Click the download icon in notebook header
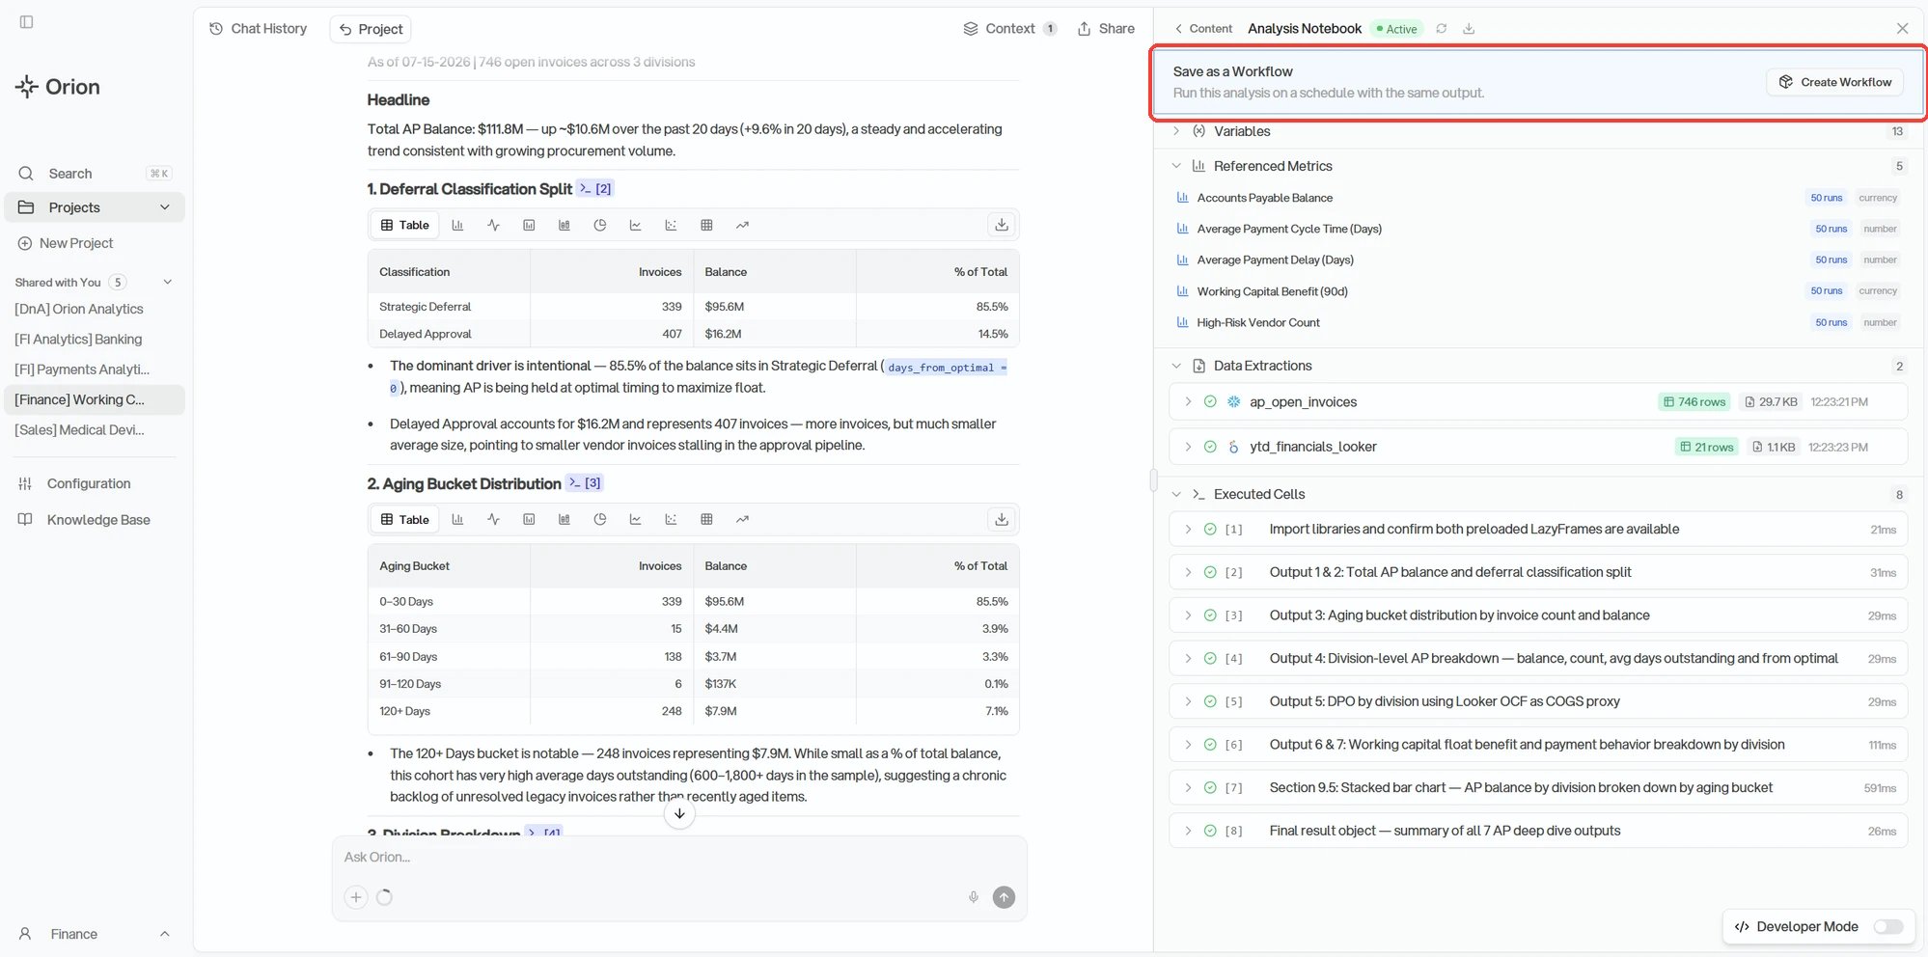The width and height of the screenshot is (1928, 957). [x=1469, y=29]
